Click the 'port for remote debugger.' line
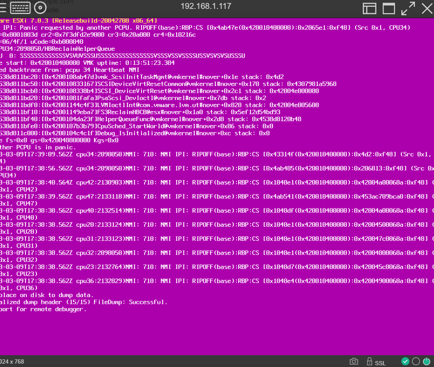The image size is (434, 367). [43, 309]
